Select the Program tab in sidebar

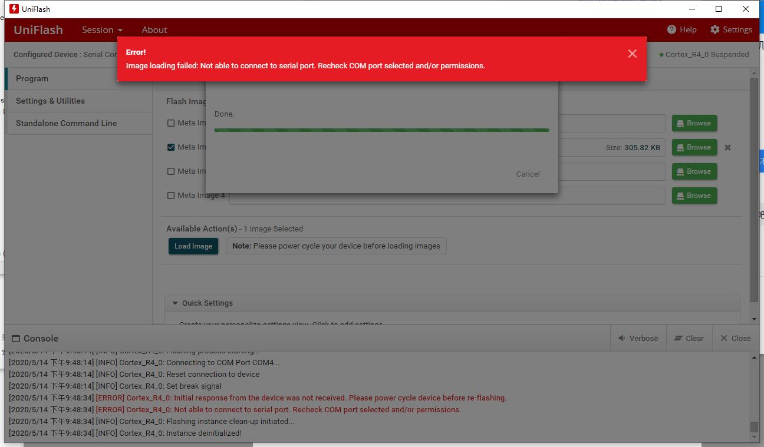(79, 78)
